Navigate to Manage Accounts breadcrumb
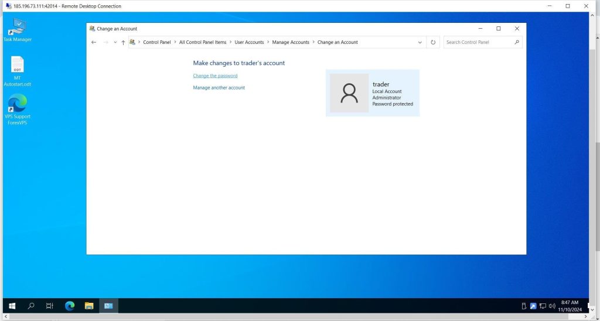 tap(291, 43)
